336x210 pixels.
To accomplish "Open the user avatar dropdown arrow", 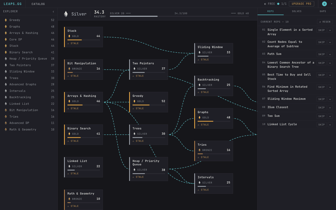I will coord(332,4).
